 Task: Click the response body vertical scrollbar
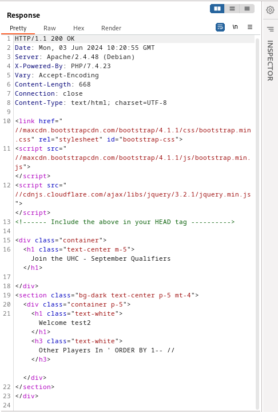[x=257, y=223]
